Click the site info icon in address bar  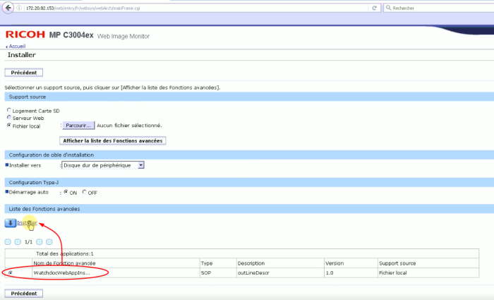pyautogui.click(x=19, y=7)
